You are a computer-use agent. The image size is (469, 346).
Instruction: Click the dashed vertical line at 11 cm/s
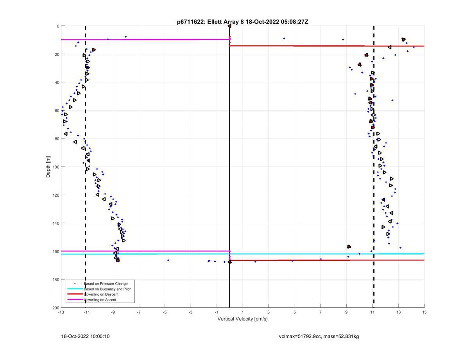tap(374, 167)
